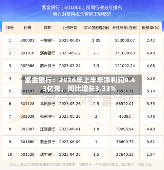The image size is (164, 170).
Task: Click the name 张家港行
Action: (x=48, y=116)
